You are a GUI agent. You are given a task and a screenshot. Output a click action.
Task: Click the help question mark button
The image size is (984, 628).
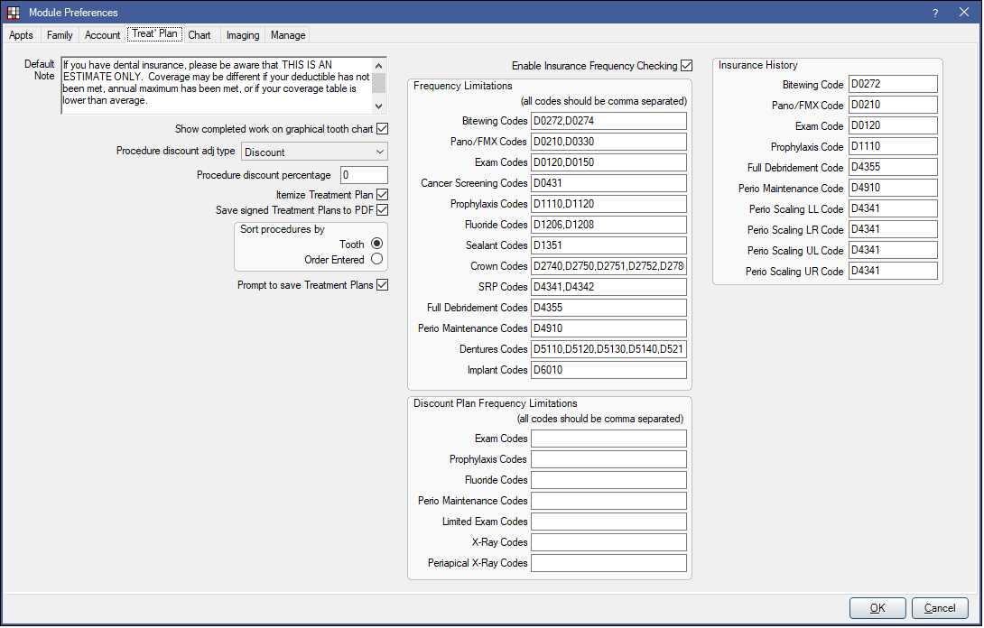(x=935, y=13)
